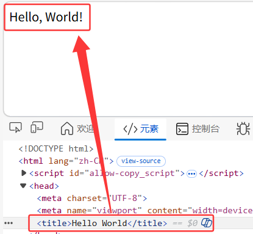The image size is (253, 234).
Task: Expand the allow-copy_script script node
Action: (24, 174)
